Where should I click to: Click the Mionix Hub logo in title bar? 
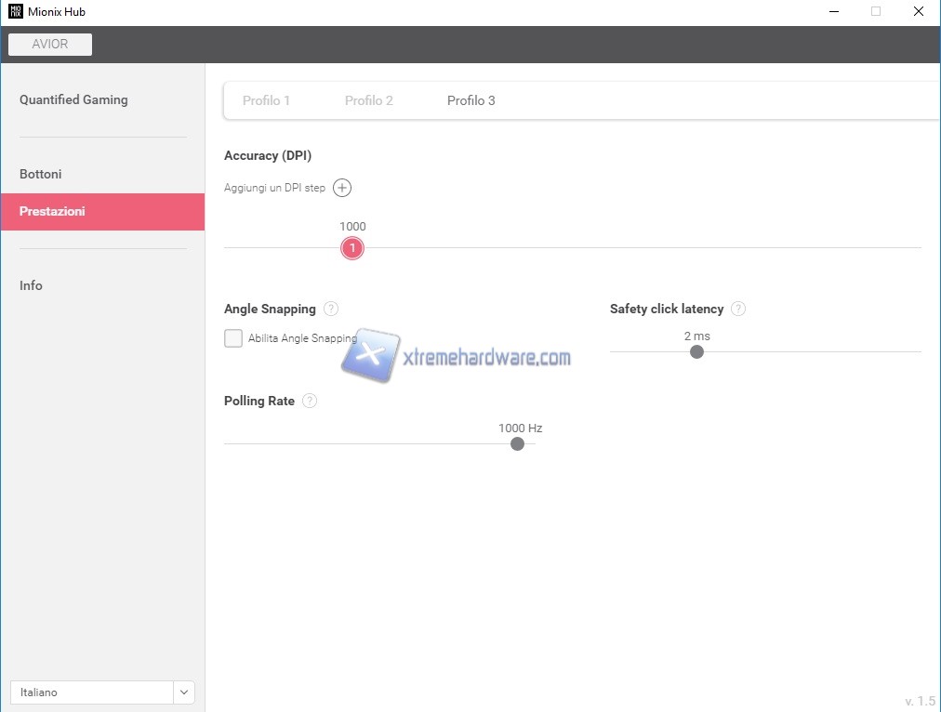15,12
